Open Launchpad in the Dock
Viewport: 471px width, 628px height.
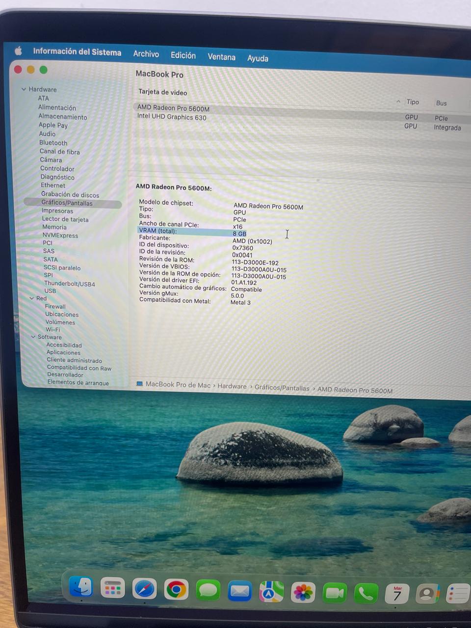click(x=112, y=587)
